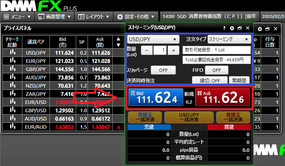Click price panel restore window icon
The height and width of the screenshot is (166, 285).
pyautogui.click(x=268, y=29)
